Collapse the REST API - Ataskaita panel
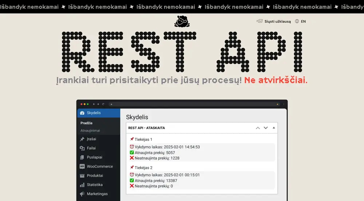Screen dimensions: 364x201 (274, 128)
